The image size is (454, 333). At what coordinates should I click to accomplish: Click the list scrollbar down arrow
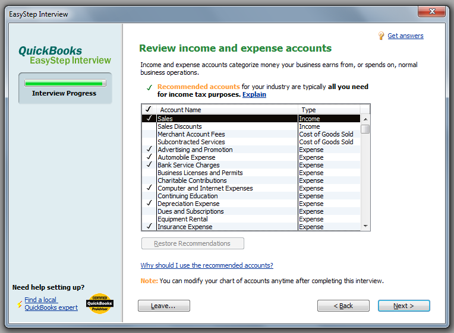point(365,226)
